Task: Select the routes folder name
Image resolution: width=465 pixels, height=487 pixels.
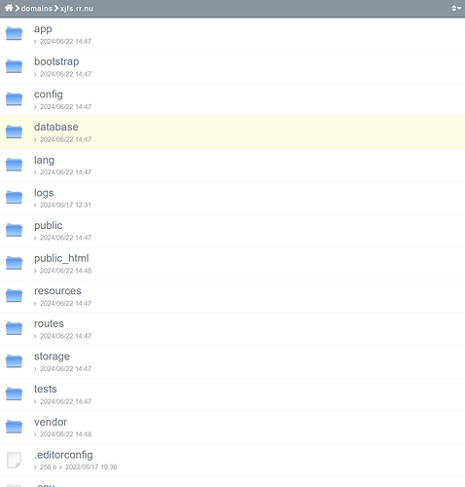Action: tap(49, 323)
